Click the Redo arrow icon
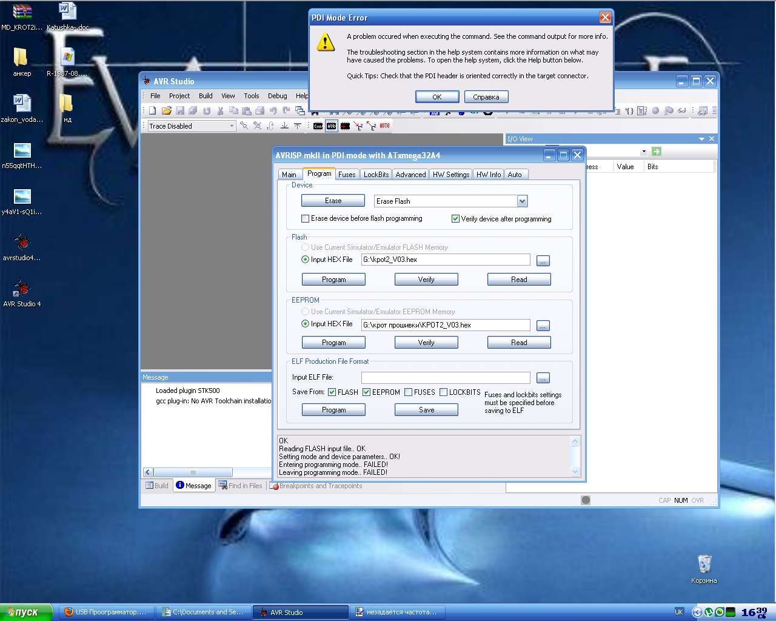 pyautogui.click(x=286, y=110)
